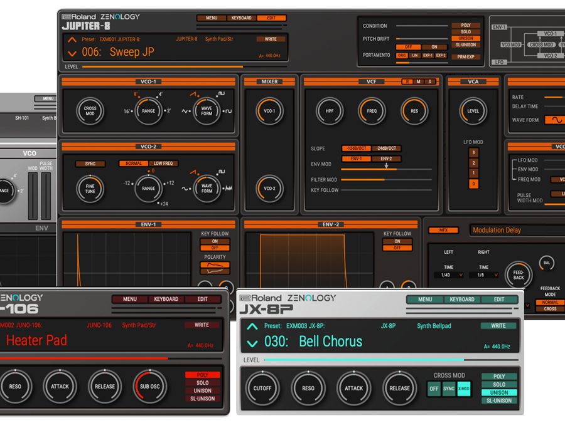Click the HPF knob in VCF
The image size is (565, 423).
[x=330, y=111]
